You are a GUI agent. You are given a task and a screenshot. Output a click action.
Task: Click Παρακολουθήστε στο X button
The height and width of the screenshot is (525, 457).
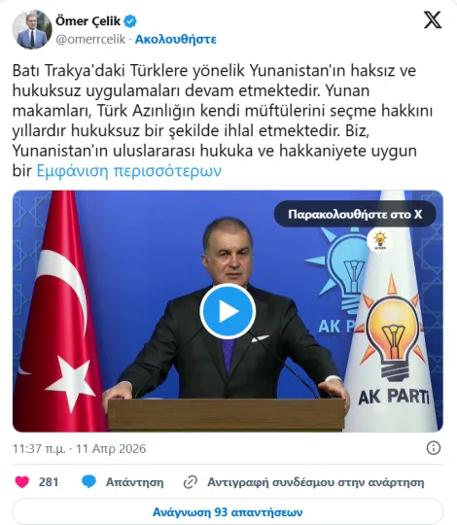[355, 214]
